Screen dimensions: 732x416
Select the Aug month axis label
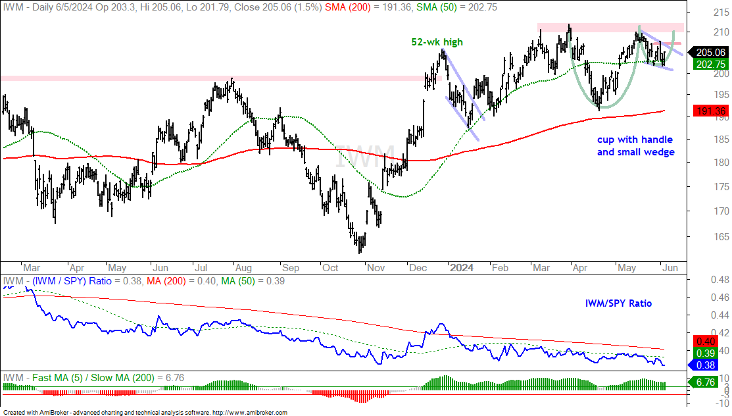[243, 268]
